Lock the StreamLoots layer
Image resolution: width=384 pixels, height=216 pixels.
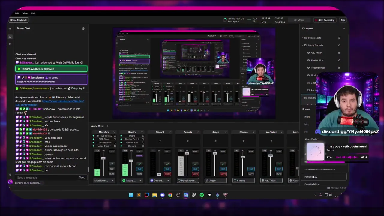click(x=339, y=38)
